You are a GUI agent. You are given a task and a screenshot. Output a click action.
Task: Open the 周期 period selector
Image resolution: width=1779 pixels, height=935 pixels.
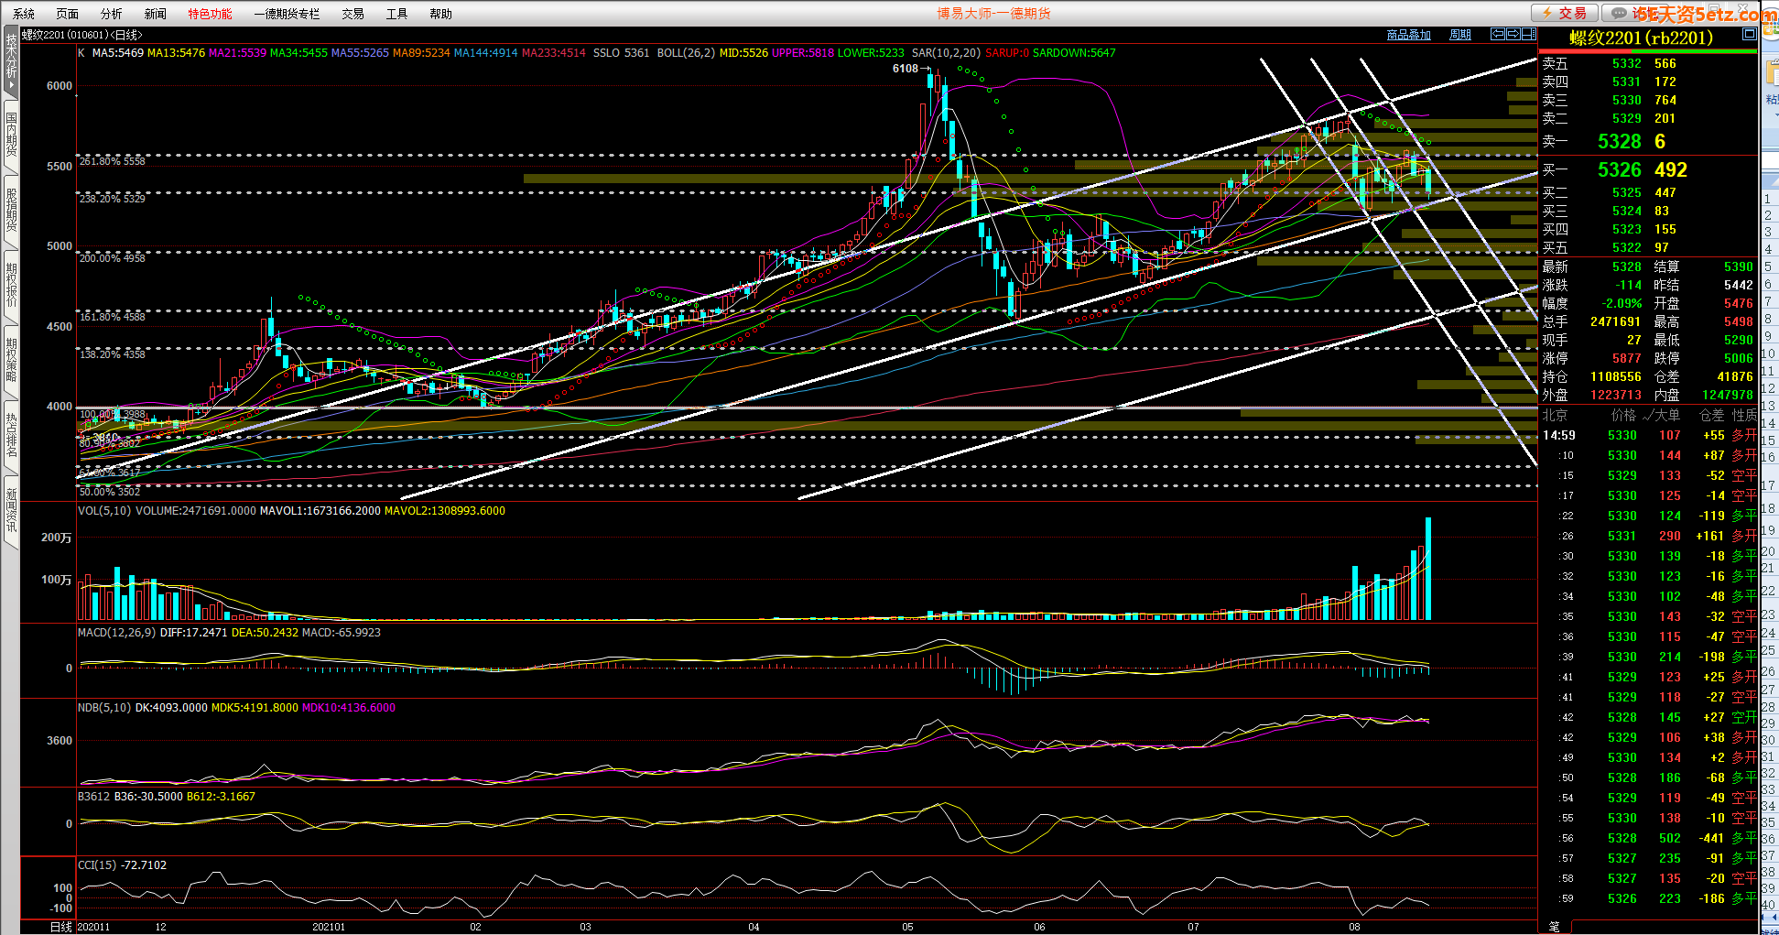pos(1460,35)
